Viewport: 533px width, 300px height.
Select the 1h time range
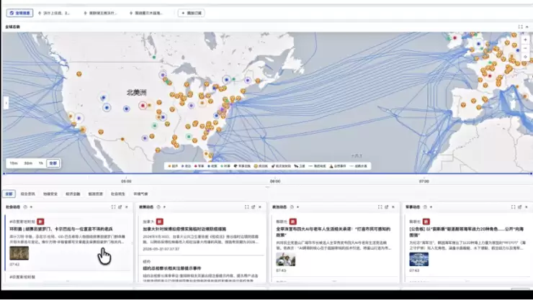(41, 163)
